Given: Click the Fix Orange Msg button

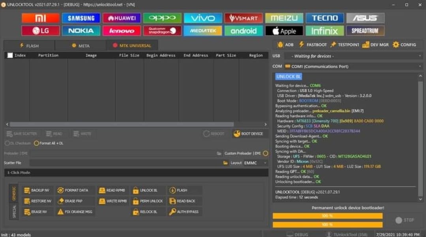Looking at the screenshot, I should [75, 212].
